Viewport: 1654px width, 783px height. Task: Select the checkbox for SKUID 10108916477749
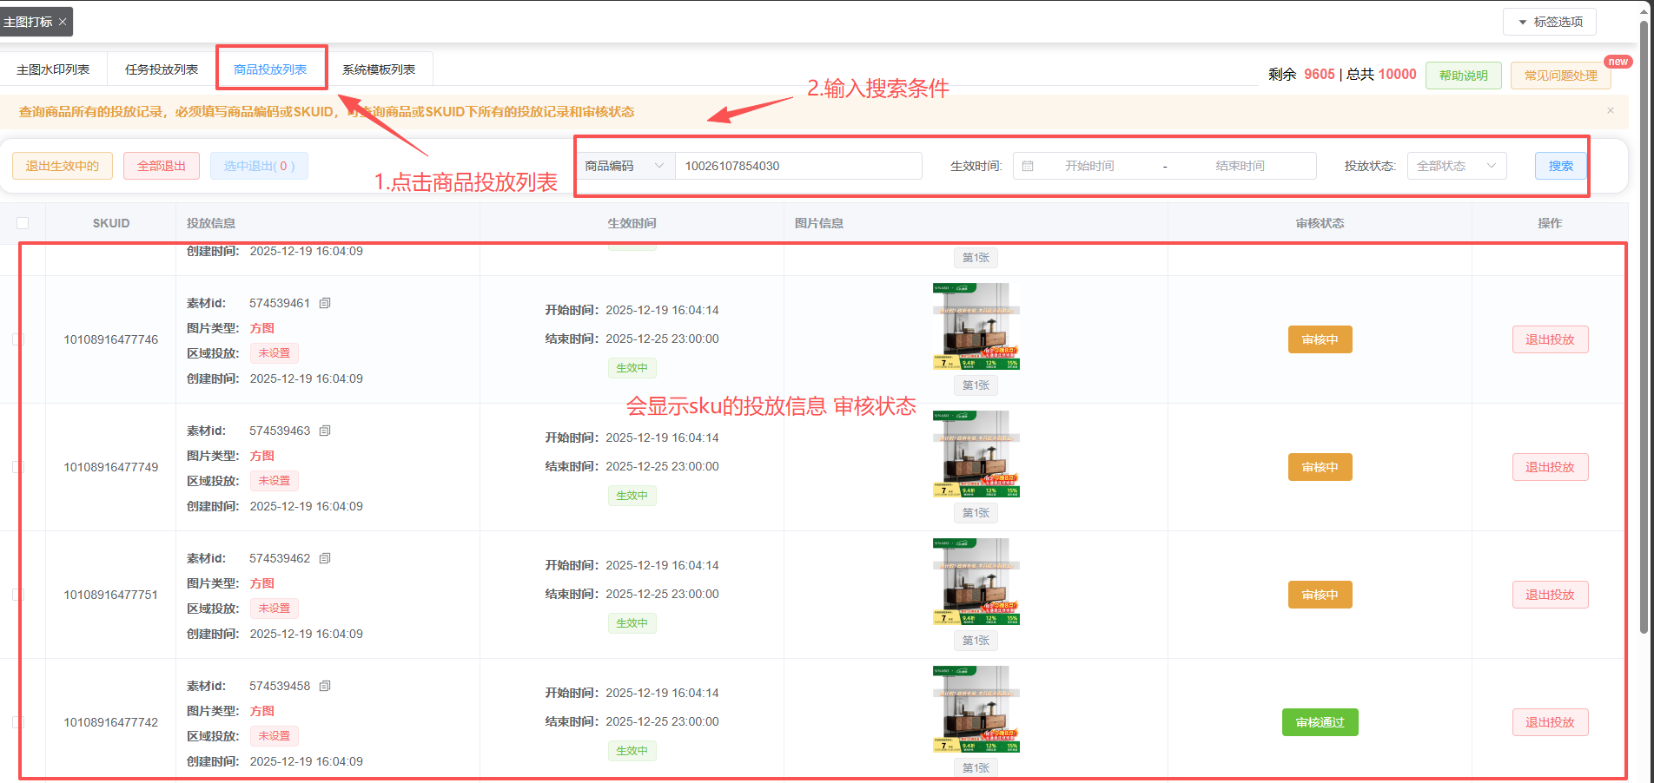tap(17, 467)
